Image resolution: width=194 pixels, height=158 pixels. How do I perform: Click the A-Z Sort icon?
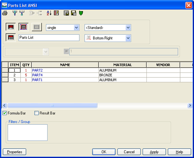49,13
